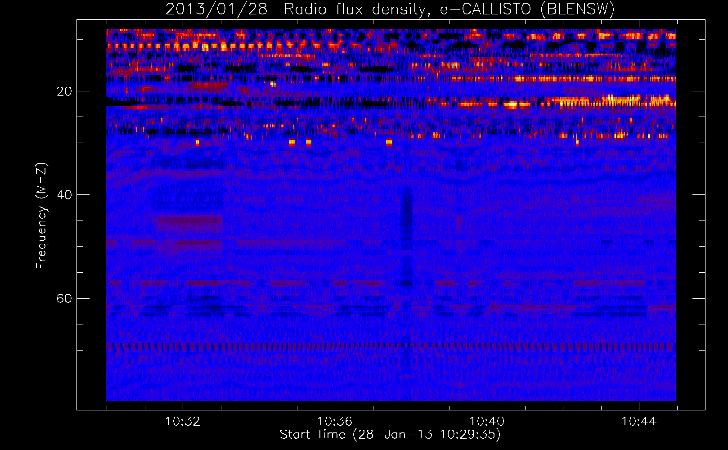Click the 10:40 time tick label
This screenshot has height=450, width=728.
pyautogui.click(x=487, y=421)
